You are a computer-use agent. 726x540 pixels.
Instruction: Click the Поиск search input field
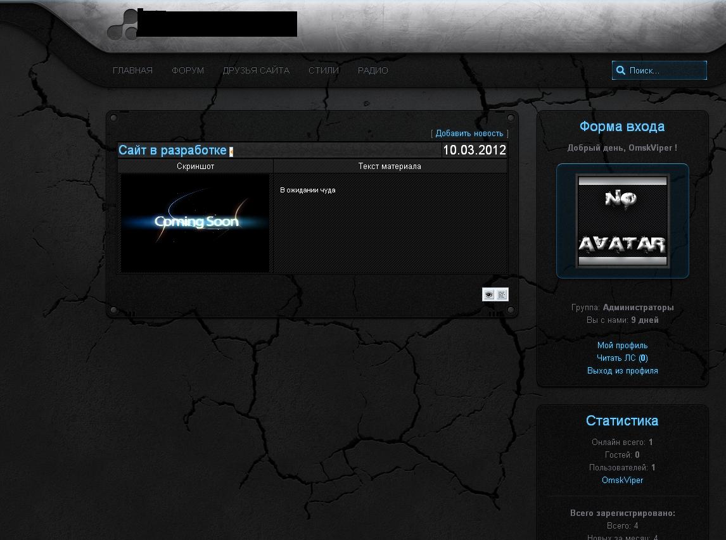(665, 71)
